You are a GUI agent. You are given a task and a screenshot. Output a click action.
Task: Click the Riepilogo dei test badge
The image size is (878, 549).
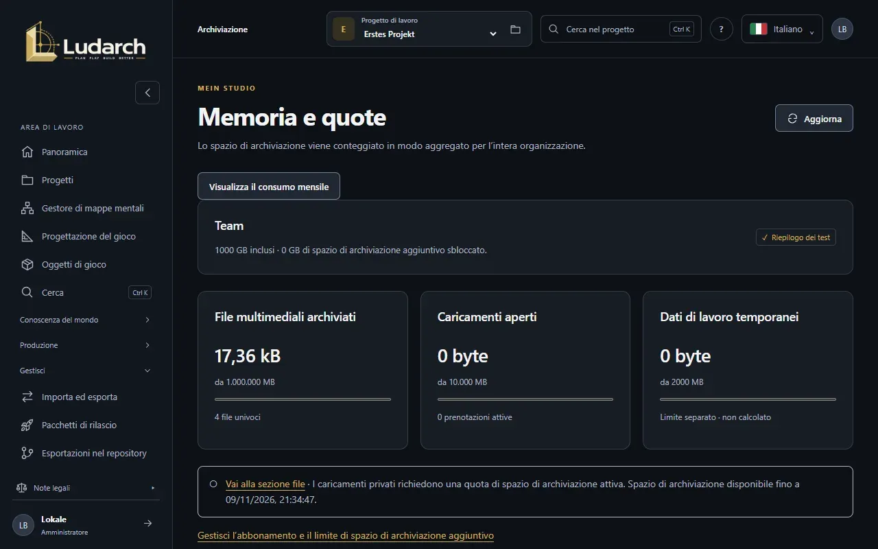(796, 237)
